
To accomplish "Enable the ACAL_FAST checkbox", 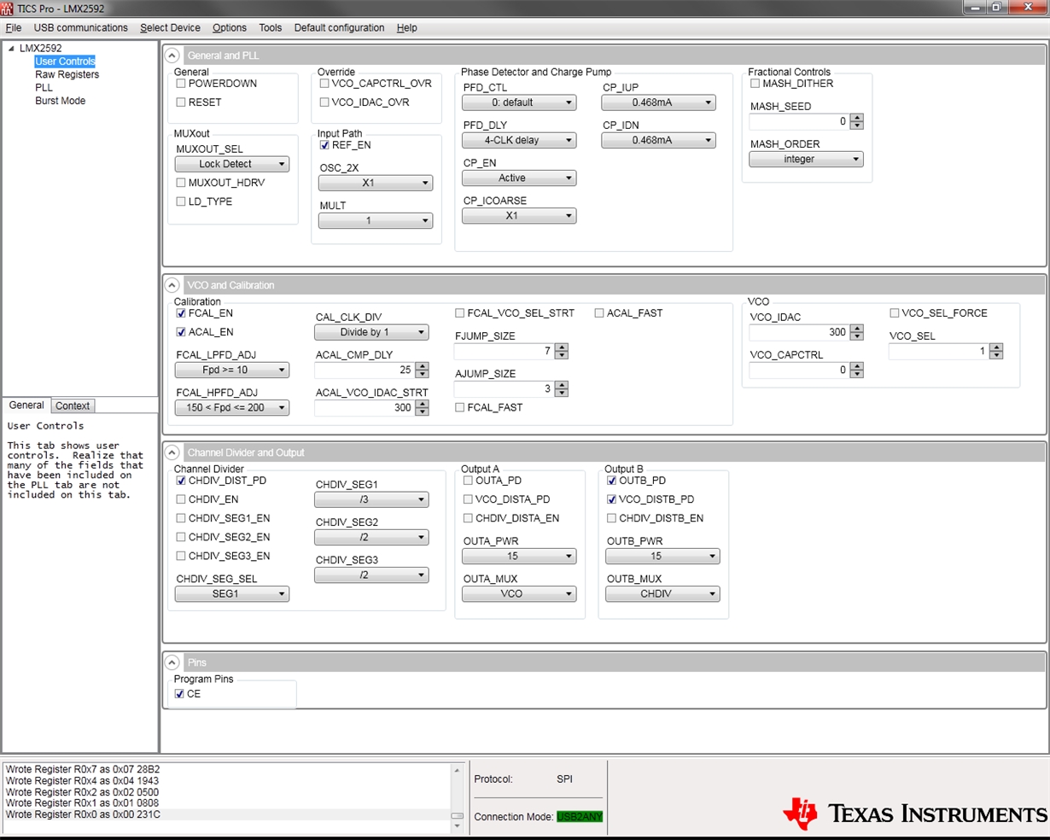I will pyautogui.click(x=599, y=313).
